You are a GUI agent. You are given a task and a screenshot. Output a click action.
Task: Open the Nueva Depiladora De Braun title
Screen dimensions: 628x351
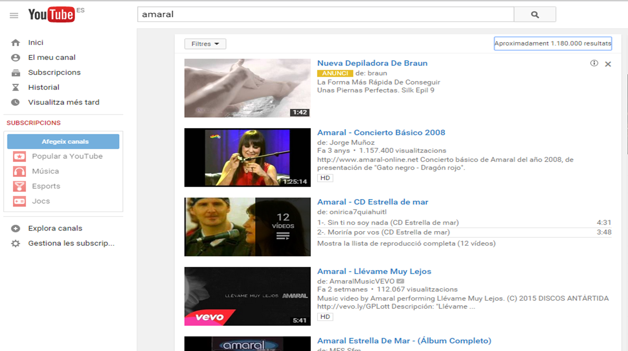tap(372, 63)
